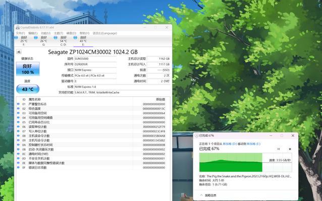Click the 2 小时 power-on hours value
The image size is (322, 201).
click(158, 81)
